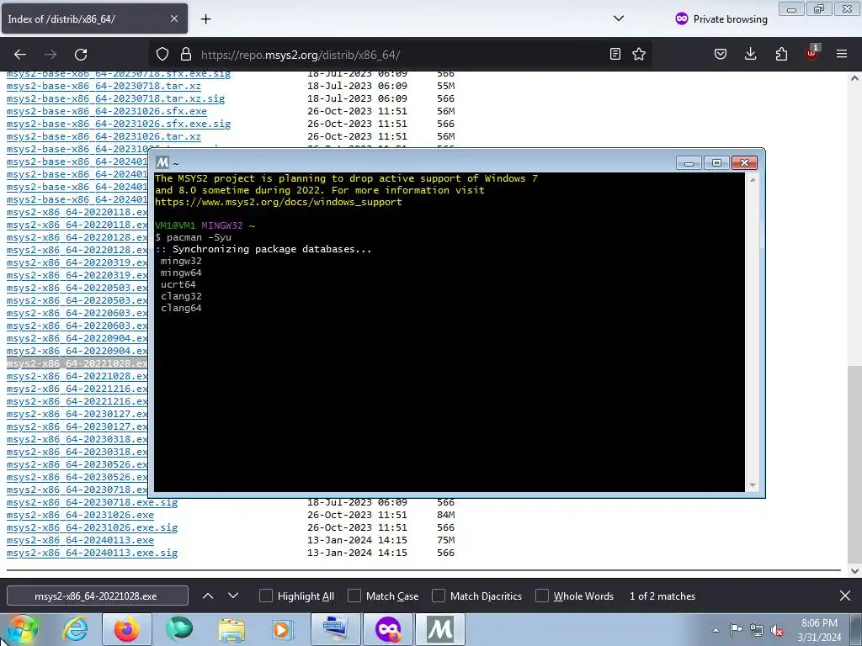Screen dimensions: 862x646
Task: Click terminal scrollbar up arrow
Action: click(x=753, y=180)
